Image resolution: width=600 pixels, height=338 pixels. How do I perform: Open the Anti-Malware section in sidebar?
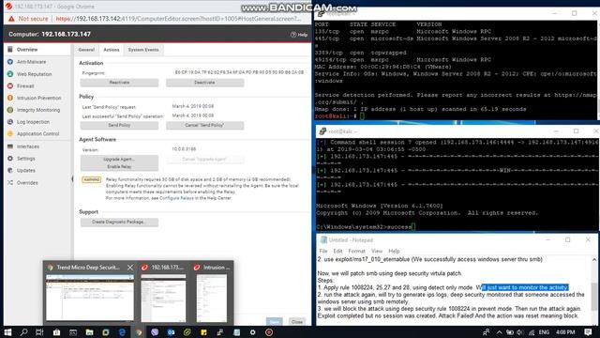pyautogui.click(x=31, y=62)
